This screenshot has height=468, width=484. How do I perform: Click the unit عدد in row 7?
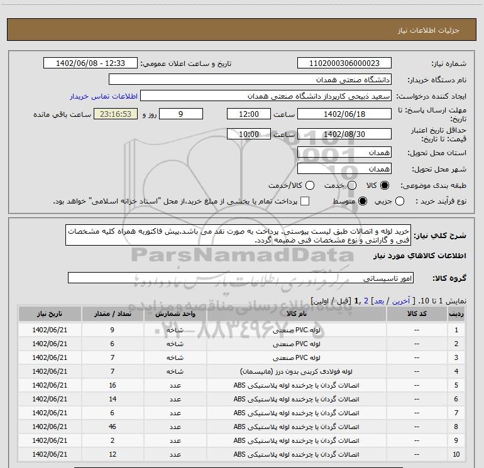coord(175,413)
